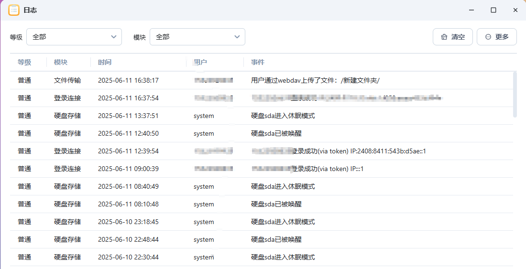Open the 等级 level dropdown
The height and width of the screenshot is (269, 526).
tap(74, 37)
